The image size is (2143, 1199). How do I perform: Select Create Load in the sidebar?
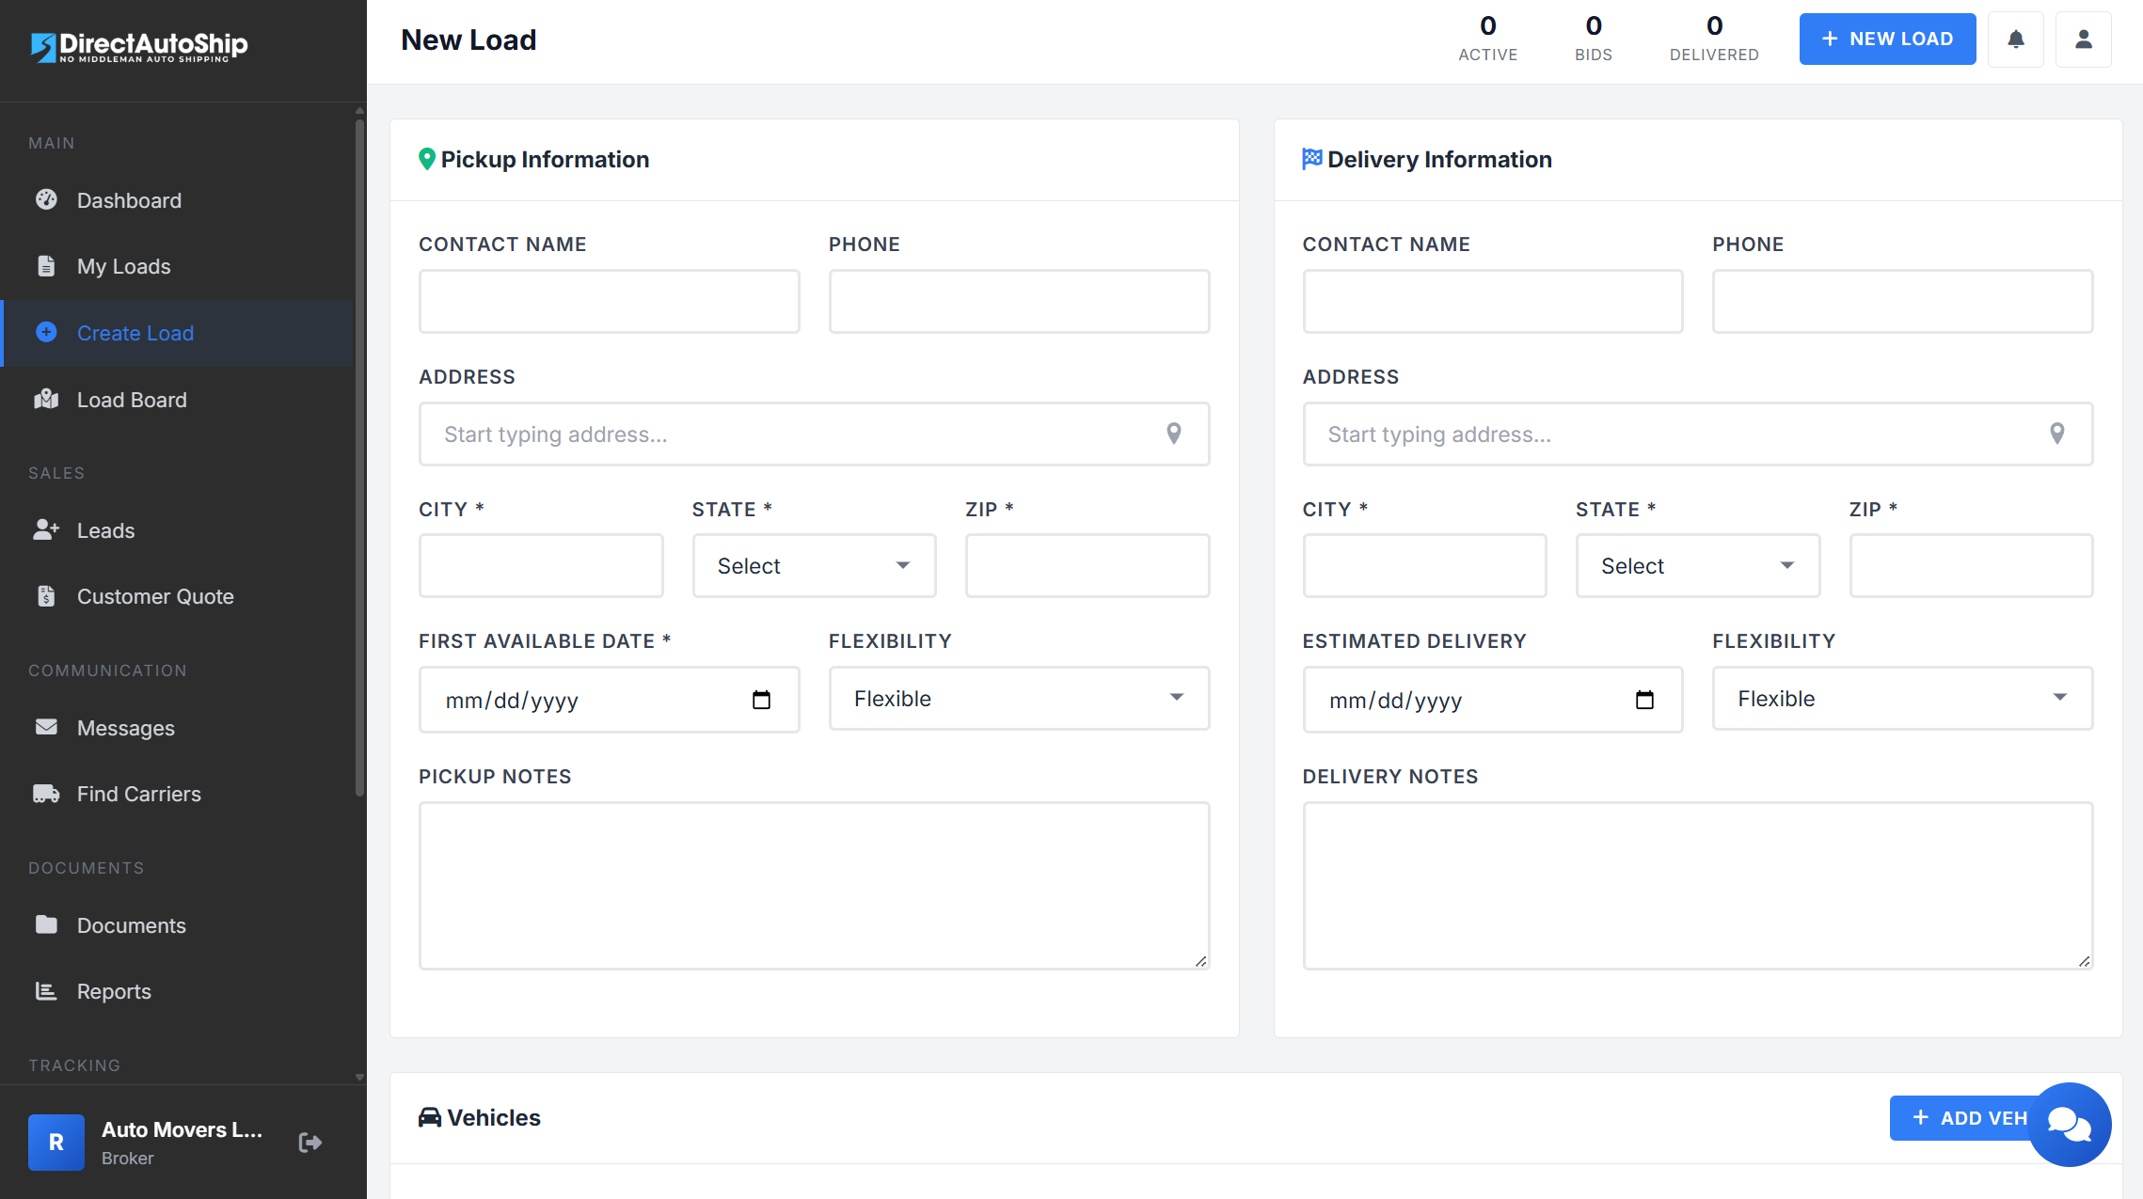tap(179, 333)
